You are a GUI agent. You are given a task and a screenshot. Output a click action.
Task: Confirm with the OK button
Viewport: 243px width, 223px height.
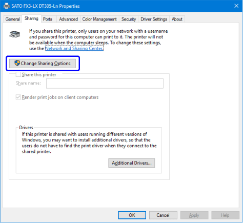[x=132, y=215]
